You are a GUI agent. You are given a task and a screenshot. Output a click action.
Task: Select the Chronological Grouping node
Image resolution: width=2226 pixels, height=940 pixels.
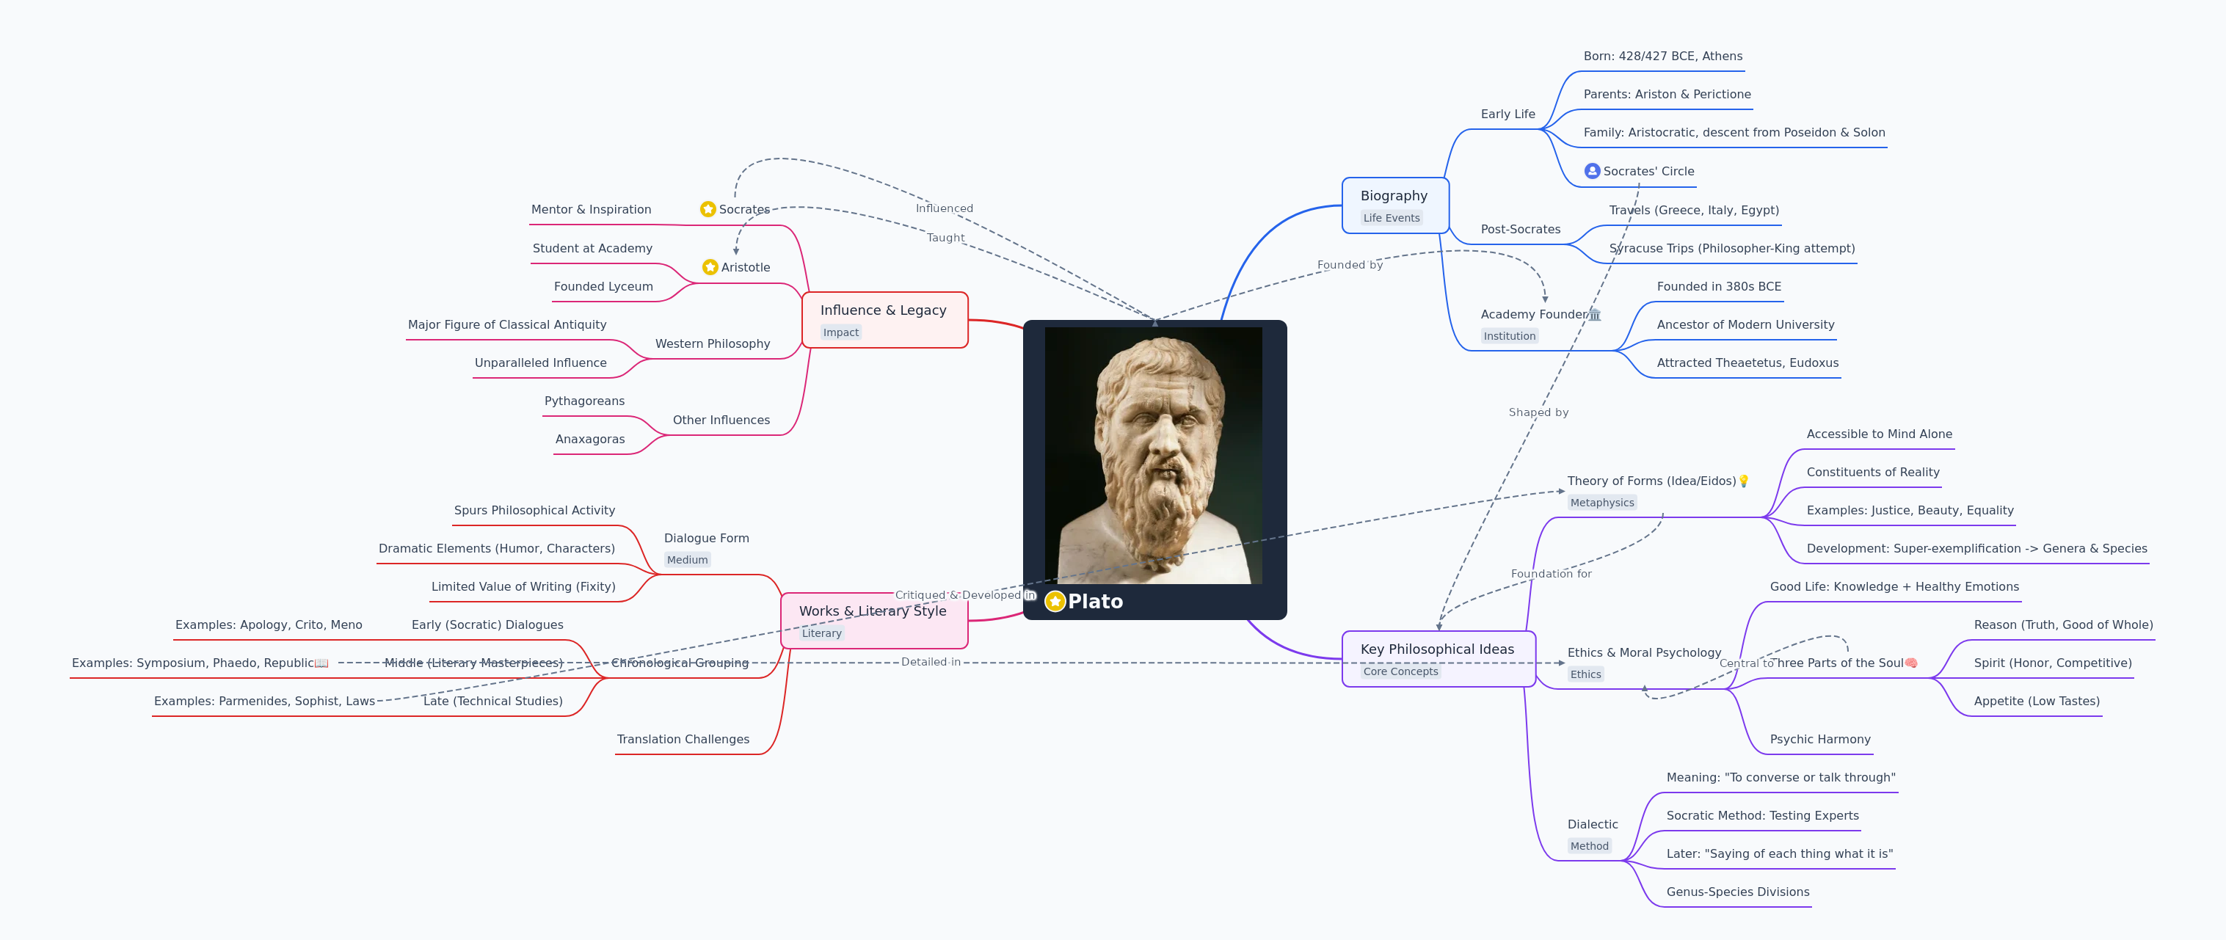(x=680, y=663)
